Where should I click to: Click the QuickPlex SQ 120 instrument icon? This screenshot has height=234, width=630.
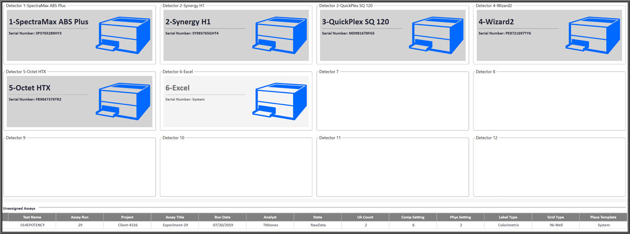[436, 35]
